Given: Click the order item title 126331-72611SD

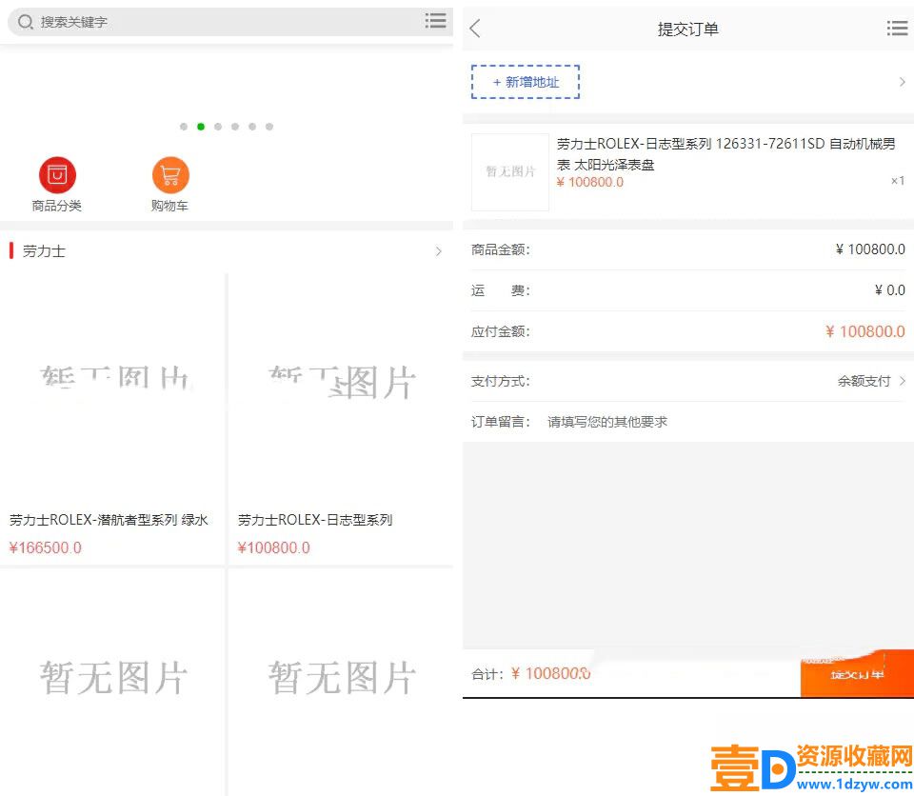Looking at the screenshot, I should (x=725, y=154).
